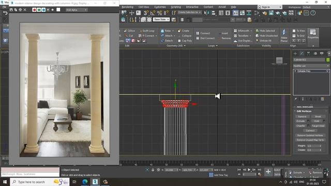Toggle the Align Z axis button
This screenshot has height=186, width=331.
(304, 40)
